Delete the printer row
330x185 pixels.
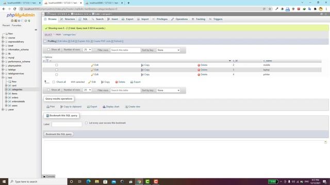tap(203, 75)
